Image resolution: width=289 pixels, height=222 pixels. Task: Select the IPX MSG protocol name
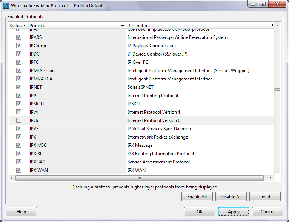(x=38, y=145)
